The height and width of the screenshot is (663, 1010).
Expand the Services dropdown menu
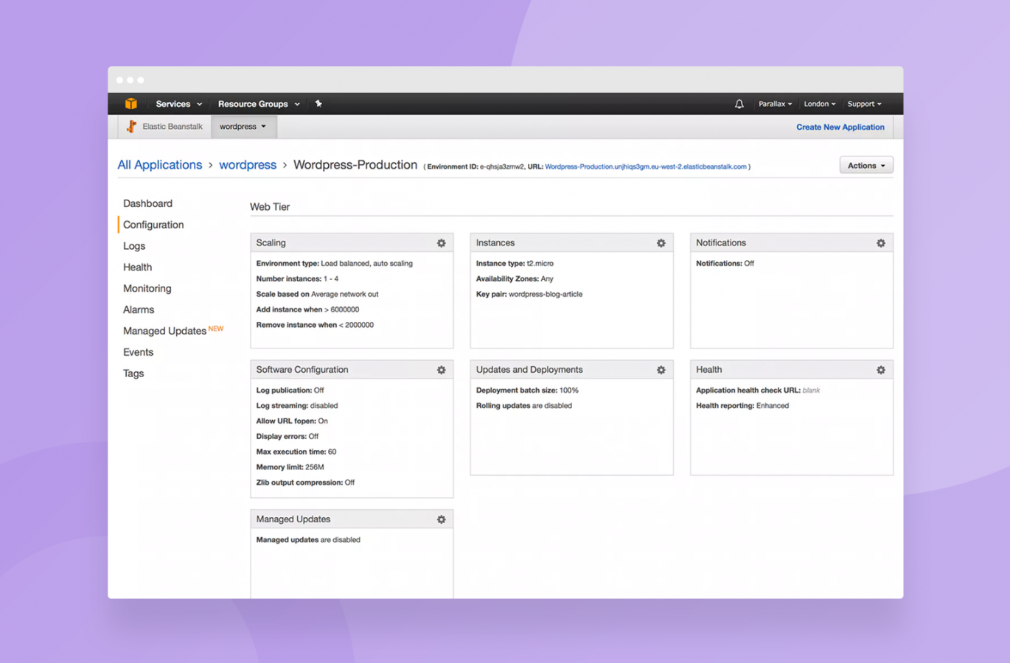178,104
